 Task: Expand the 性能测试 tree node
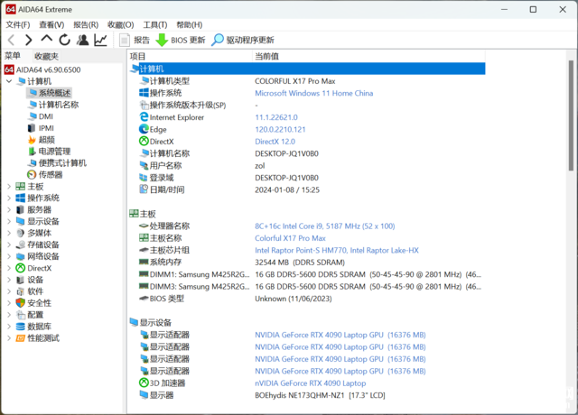(9, 338)
